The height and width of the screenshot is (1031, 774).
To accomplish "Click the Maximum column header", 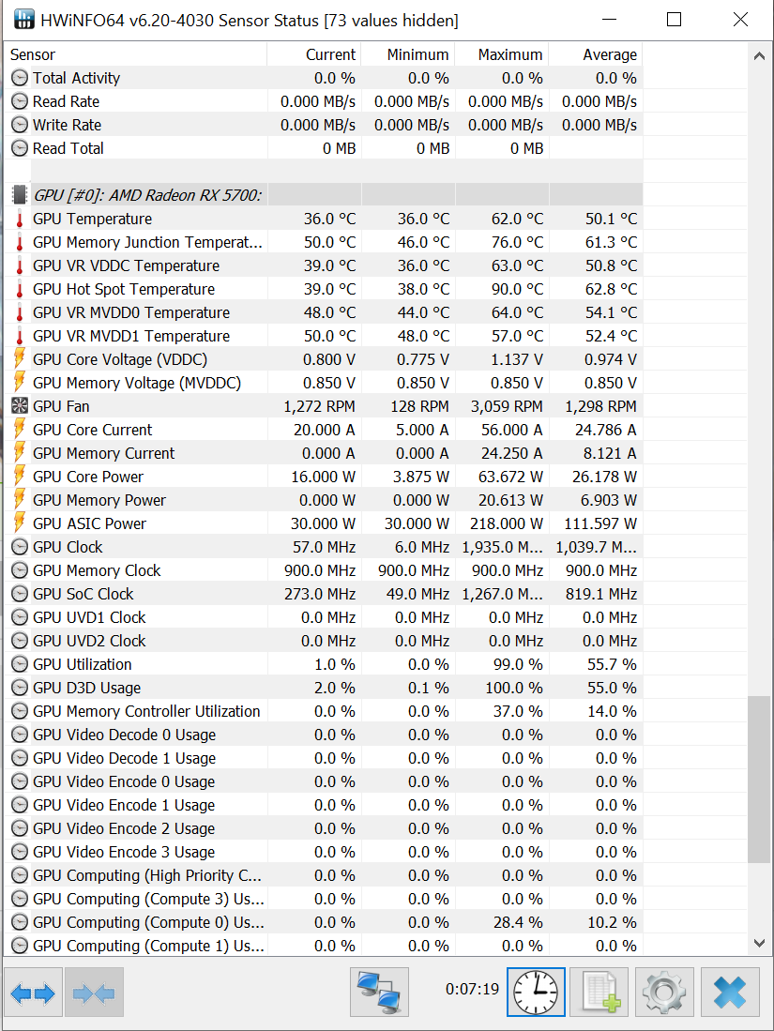I will (502, 54).
